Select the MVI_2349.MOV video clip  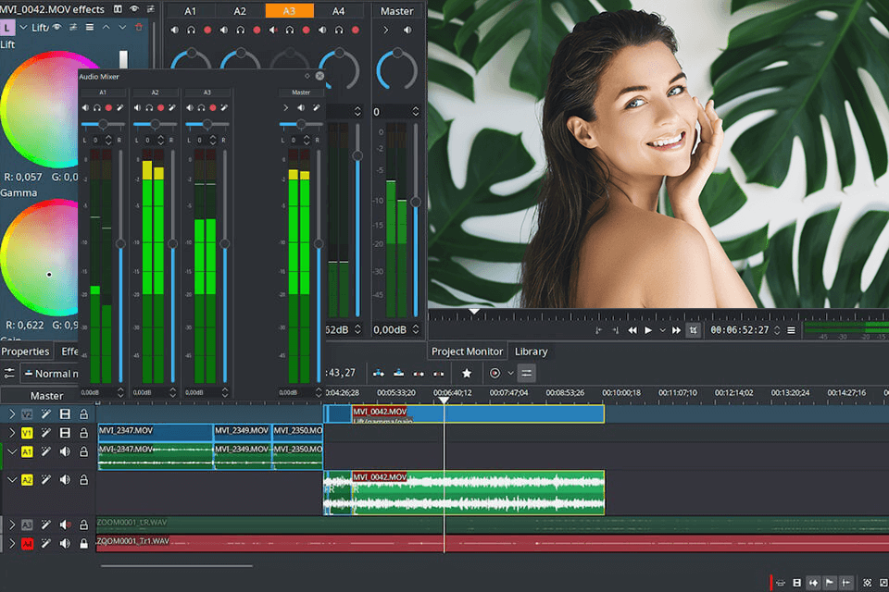point(242,433)
